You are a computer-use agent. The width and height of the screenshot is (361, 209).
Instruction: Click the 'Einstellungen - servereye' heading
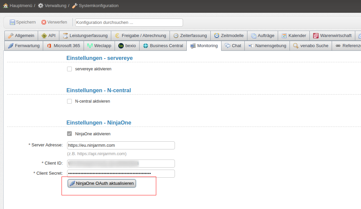pos(99,58)
